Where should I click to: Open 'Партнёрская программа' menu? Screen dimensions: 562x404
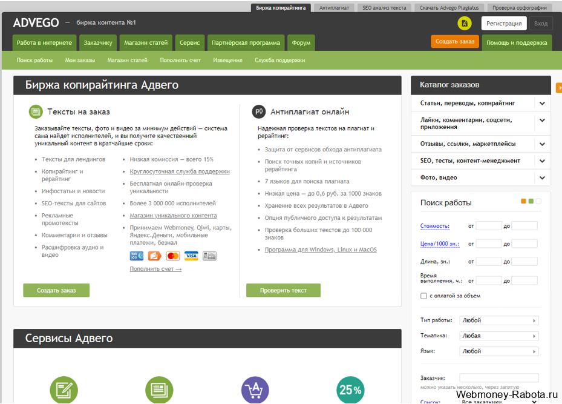[246, 42]
